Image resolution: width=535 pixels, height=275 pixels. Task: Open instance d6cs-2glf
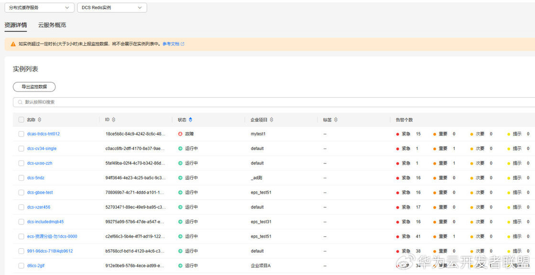coord(36,266)
